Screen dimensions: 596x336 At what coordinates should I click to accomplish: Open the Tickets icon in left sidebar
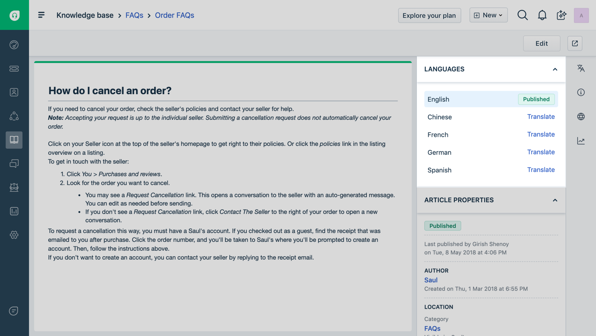(14, 69)
